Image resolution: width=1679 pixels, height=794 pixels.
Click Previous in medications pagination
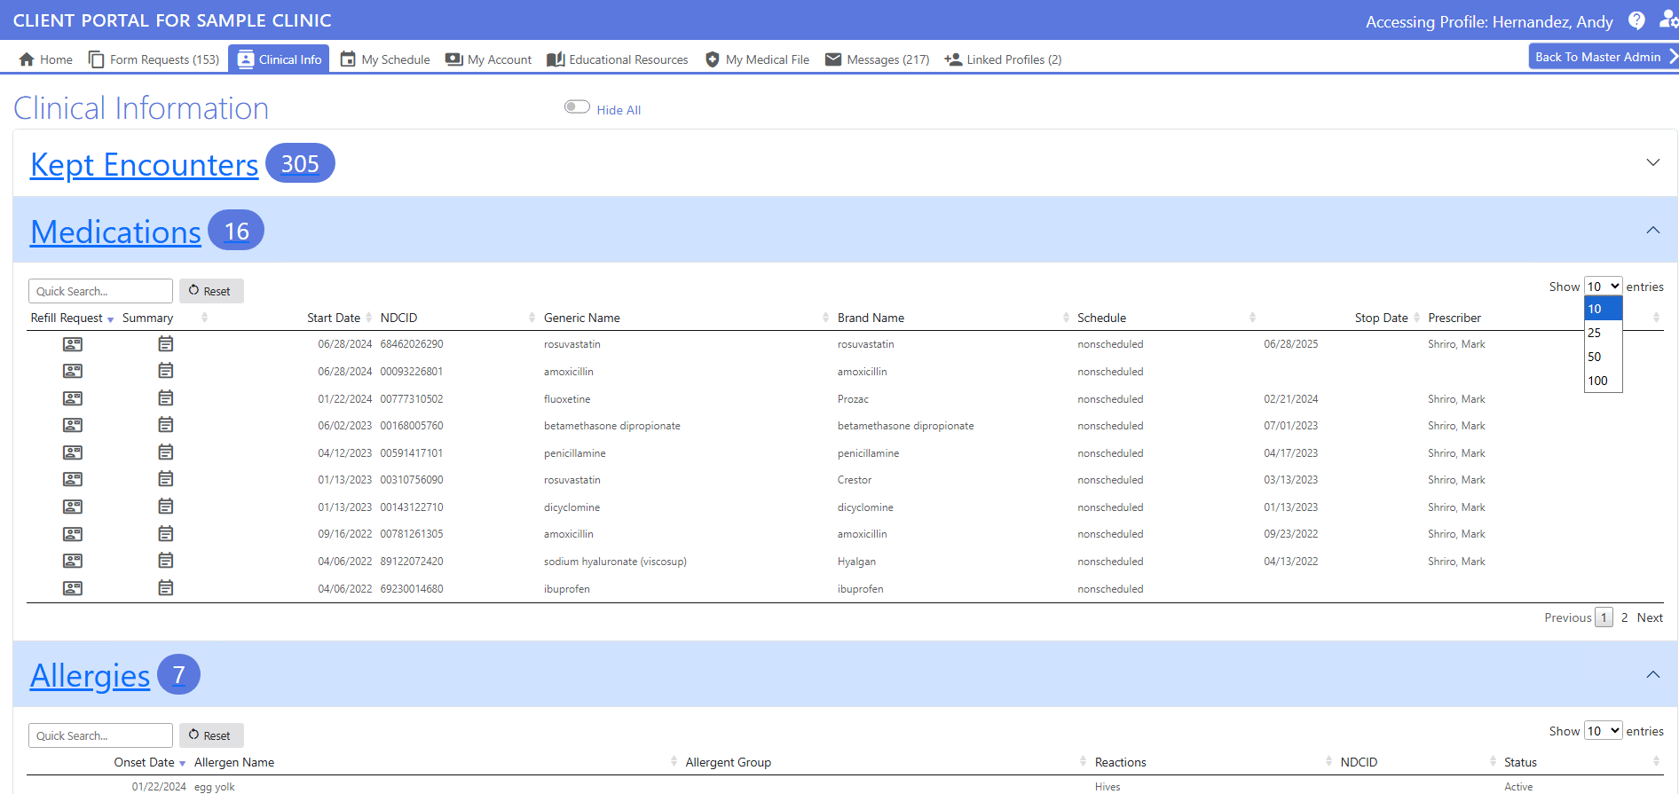[1568, 617]
